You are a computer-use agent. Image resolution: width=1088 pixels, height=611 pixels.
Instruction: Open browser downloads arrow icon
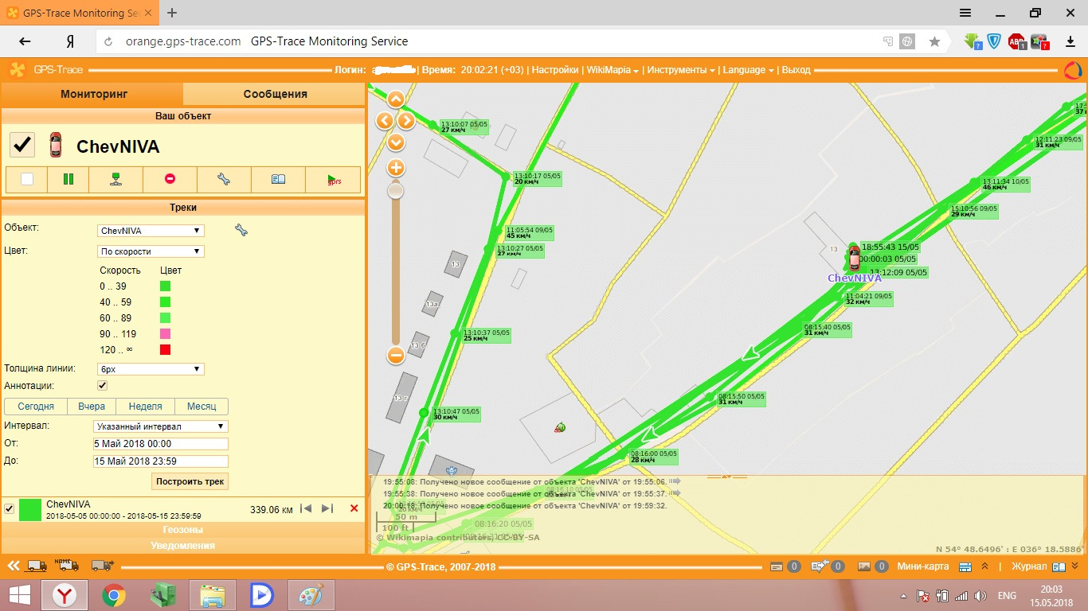click(1070, 41)
